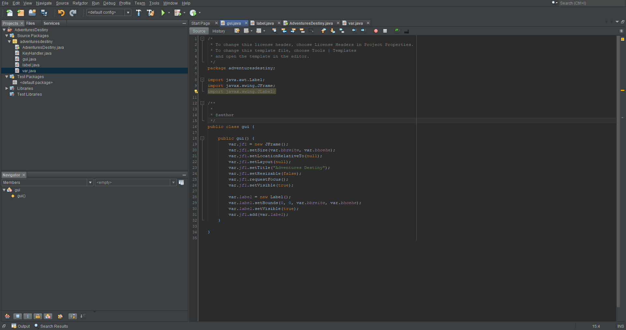
Task: Open the default config dropdown
Action: pyautogui.click(x=128, y=12)
